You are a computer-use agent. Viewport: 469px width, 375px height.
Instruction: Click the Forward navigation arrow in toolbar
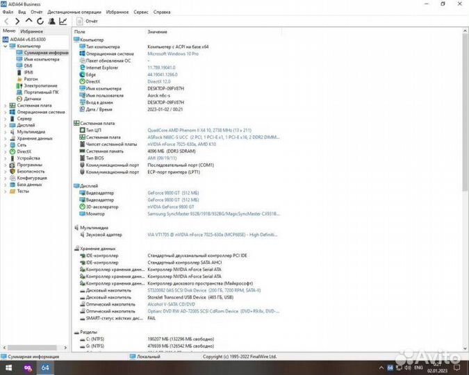tap(17, 22)
